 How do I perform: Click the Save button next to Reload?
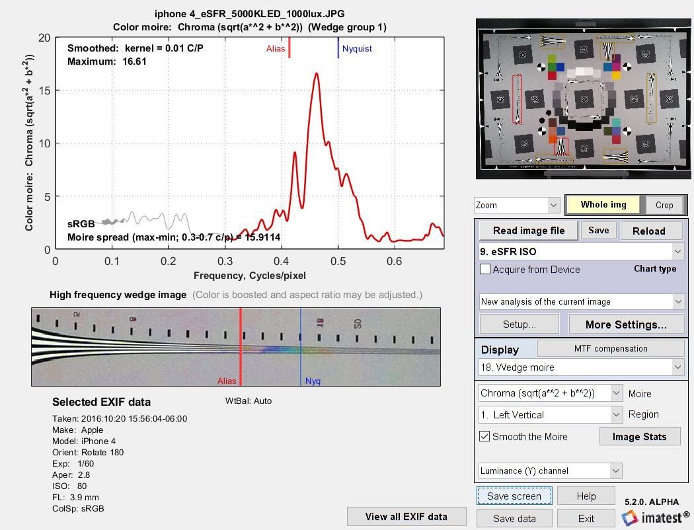click(x=598, y=231)
